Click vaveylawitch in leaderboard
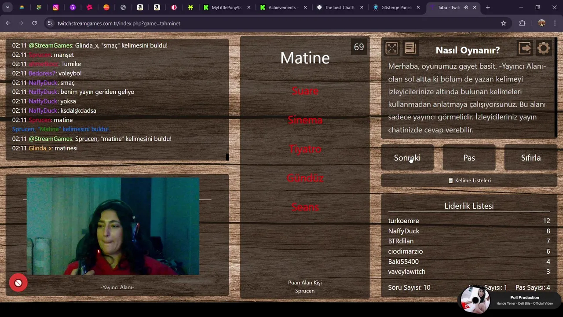 (406, 272)
